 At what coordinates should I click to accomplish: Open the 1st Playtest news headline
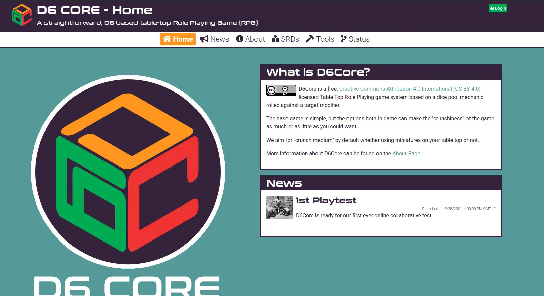click(x=326, y=201)
